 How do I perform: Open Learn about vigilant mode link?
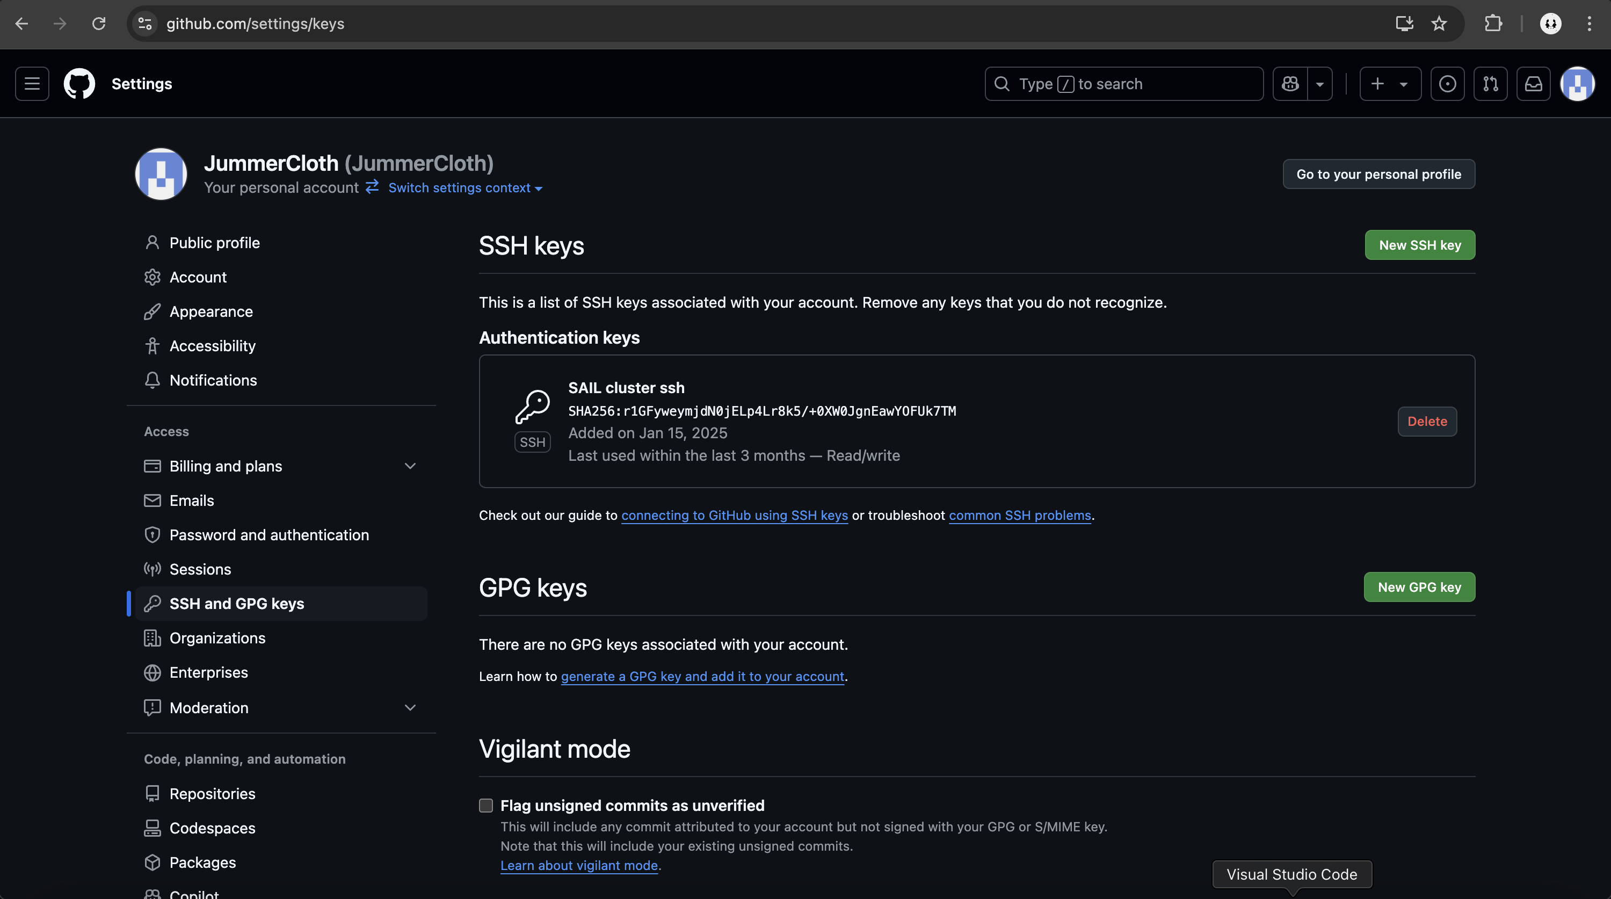point(578,865)
